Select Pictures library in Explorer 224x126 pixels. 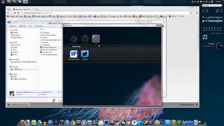[x=14, y=52]
